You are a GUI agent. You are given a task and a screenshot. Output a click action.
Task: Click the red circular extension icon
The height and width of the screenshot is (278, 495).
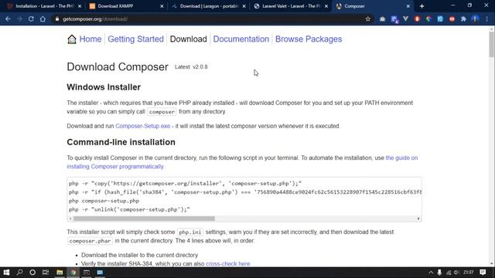click(417, 19)
